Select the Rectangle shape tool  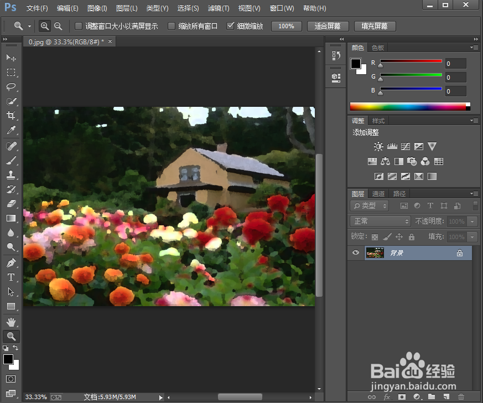point(11,306)
